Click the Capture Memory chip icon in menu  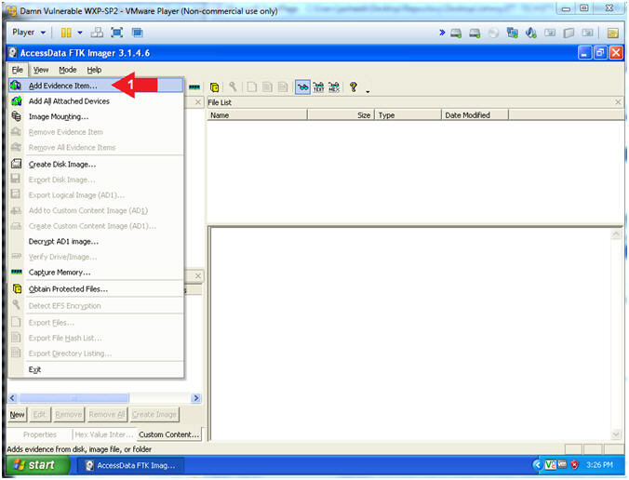click(x=17, y=272)
